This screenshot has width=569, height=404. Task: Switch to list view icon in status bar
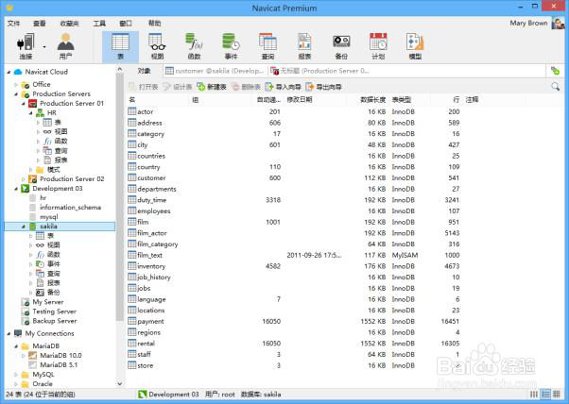pos(534,395)
